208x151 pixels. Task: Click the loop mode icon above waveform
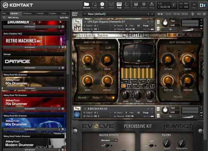154,41
